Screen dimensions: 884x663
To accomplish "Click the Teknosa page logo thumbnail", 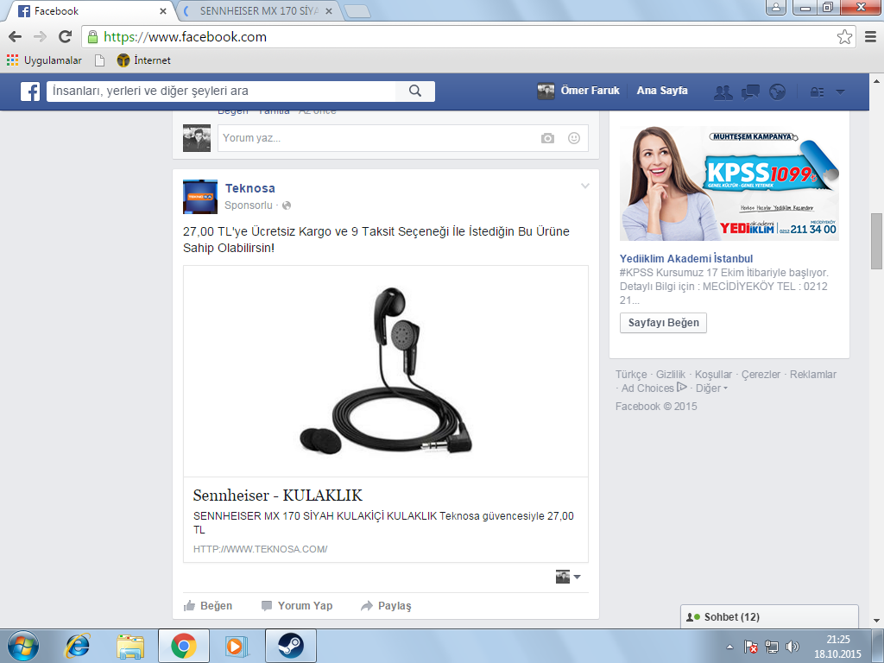I will 200,197.
